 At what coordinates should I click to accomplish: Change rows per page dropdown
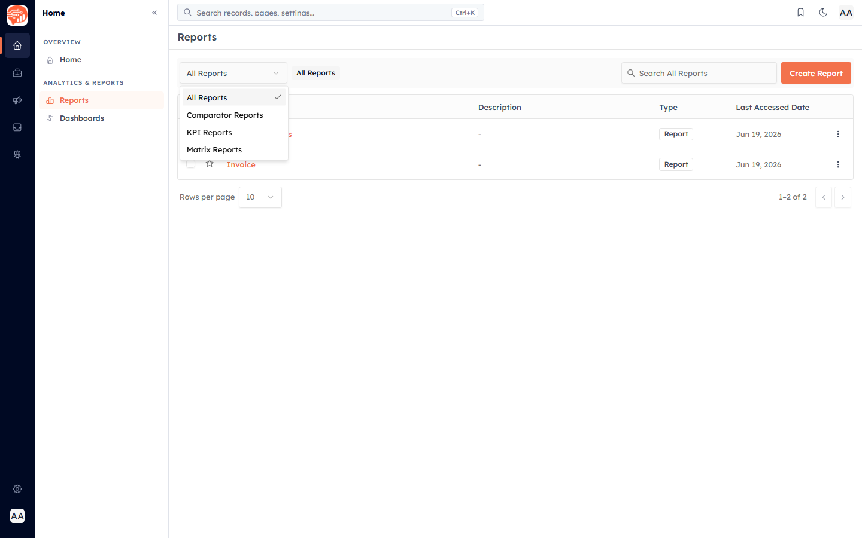(x=260, y=197)
